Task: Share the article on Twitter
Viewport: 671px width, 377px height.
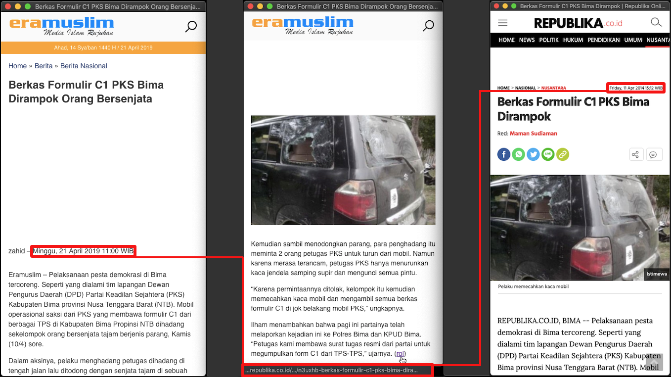Action: (533, 154)
